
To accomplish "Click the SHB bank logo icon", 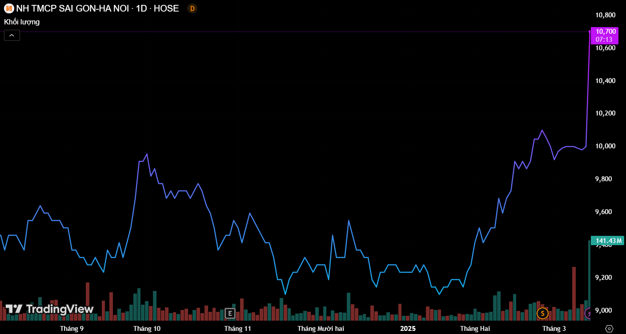I will tap(9, 8).
